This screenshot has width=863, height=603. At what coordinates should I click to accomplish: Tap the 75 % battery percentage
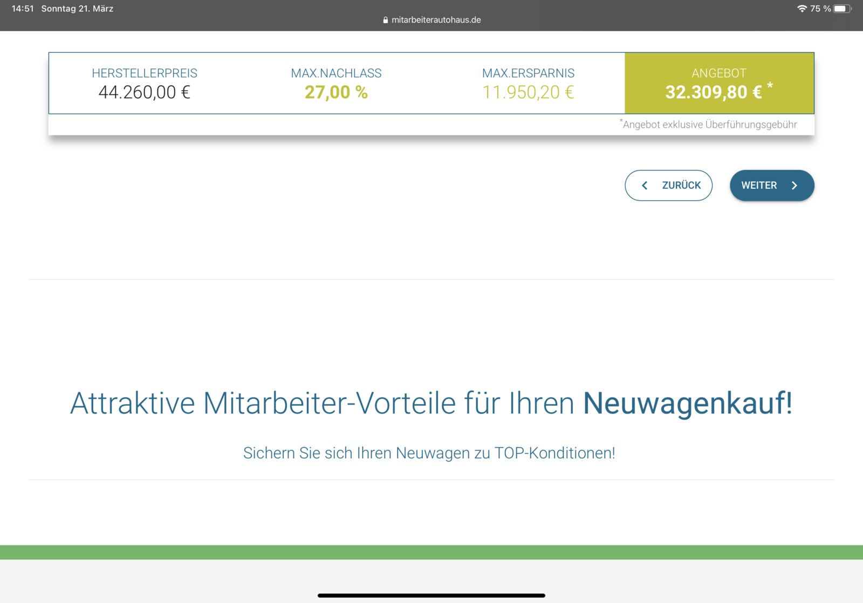(x=820, y=9)
